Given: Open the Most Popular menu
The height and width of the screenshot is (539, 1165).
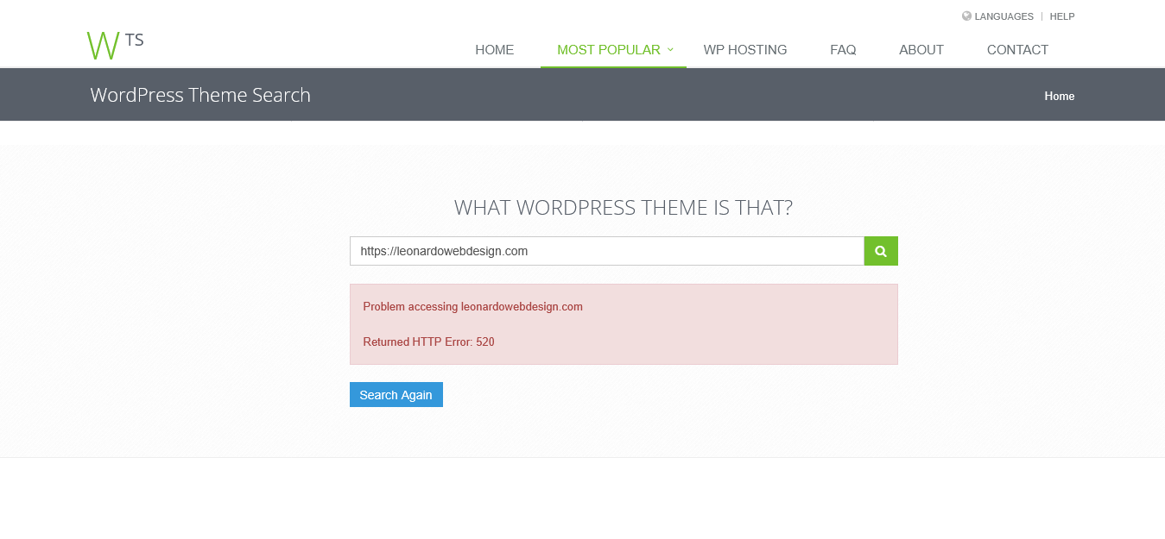Looking at the screenshot, I should [608, 50].
